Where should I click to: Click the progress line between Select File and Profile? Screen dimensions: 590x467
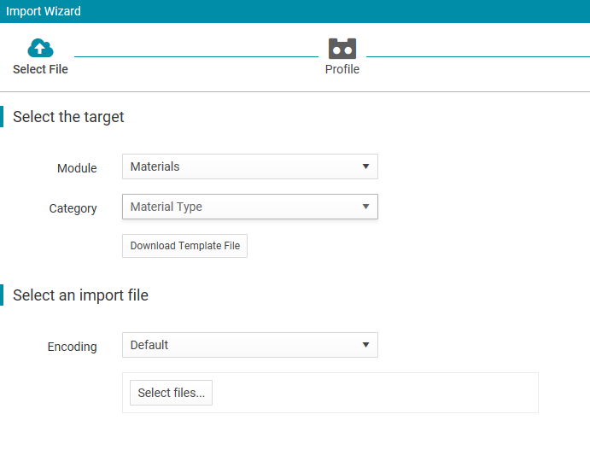196,57
